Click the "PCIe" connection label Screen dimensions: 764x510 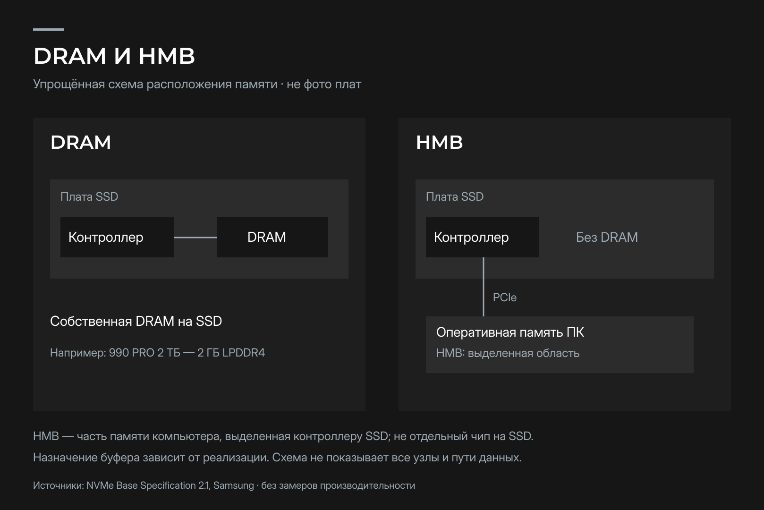[505, 297]
